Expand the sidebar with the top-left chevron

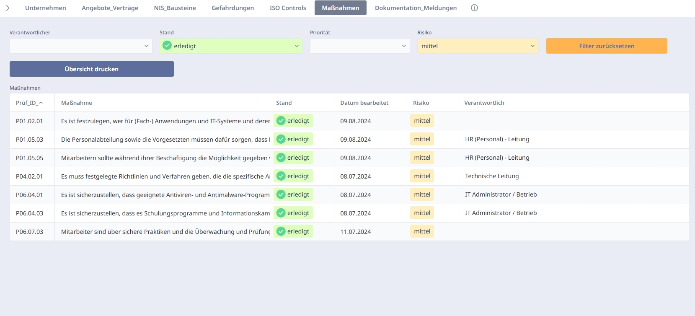(x=8, y=8)
